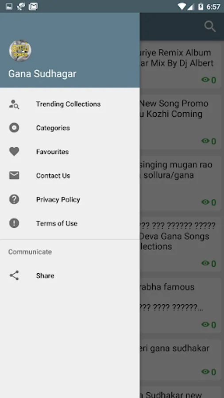Viewport: 224px width, 398px height.
Task: Open the Remix Album Dj Albert song card
Action: (180, 65)
